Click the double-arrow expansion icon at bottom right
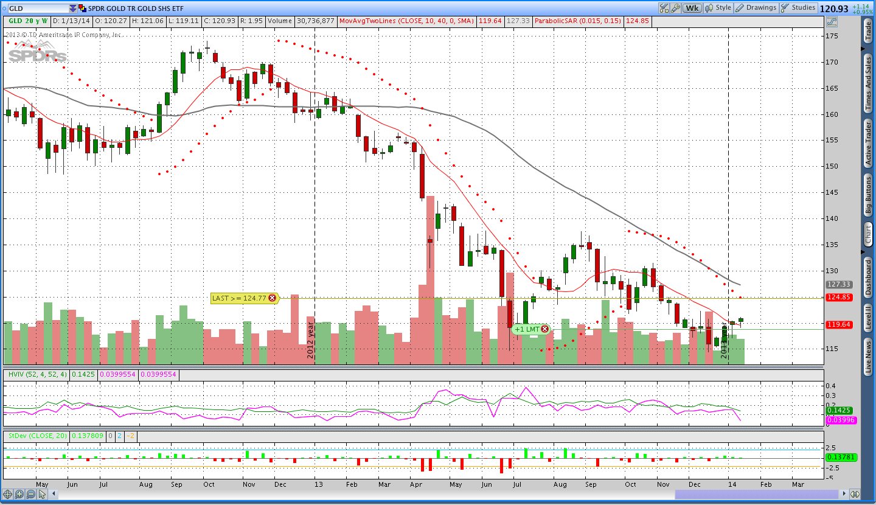 (855, 494)
